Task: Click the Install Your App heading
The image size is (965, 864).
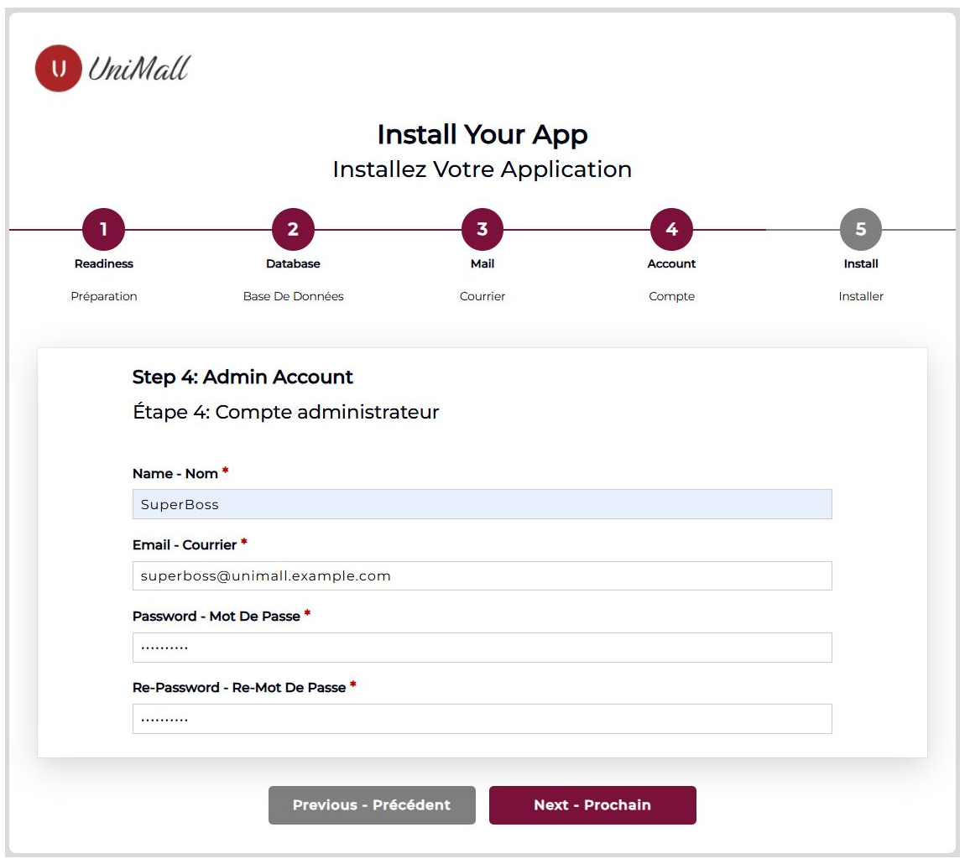Action: pos(482,134)
